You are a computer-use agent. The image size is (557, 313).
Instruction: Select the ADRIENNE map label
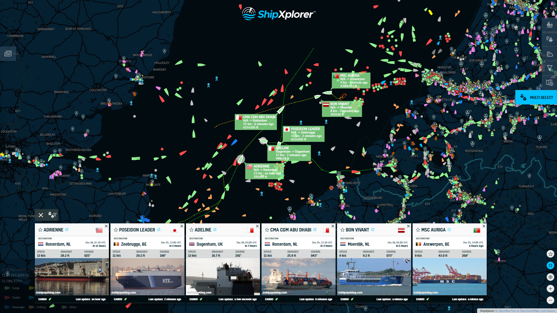(264, 171)
